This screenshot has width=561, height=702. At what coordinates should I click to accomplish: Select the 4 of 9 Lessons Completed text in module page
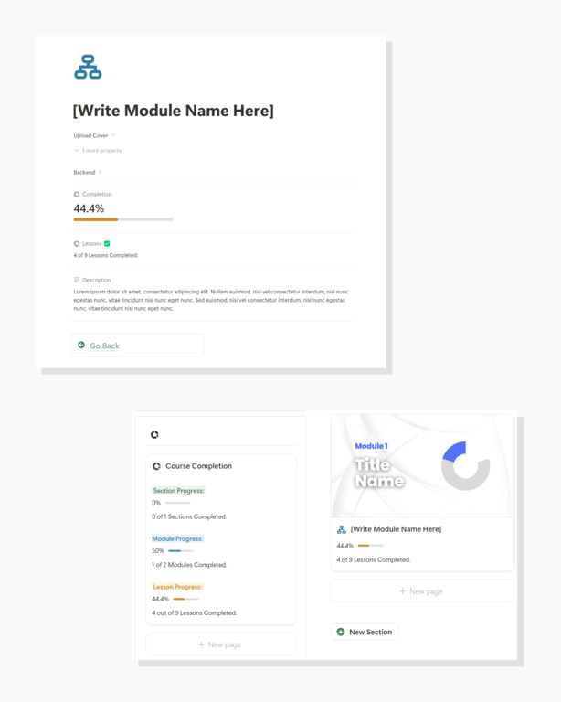106,255
